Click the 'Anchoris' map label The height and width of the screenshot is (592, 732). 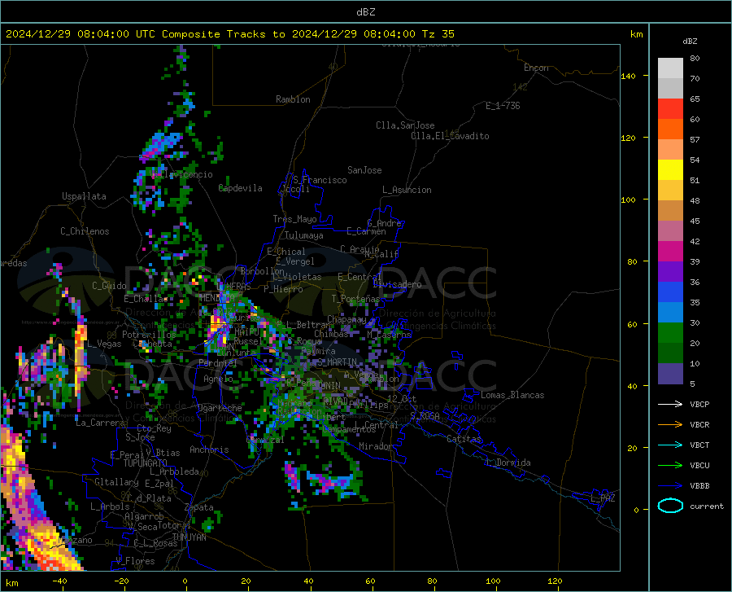(209, 450)
